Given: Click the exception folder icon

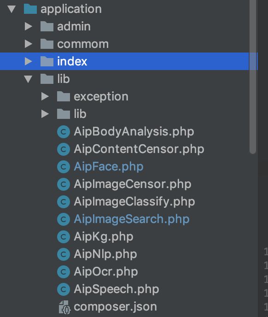Looking at the screenshot, I should click(x=64, y=96).
